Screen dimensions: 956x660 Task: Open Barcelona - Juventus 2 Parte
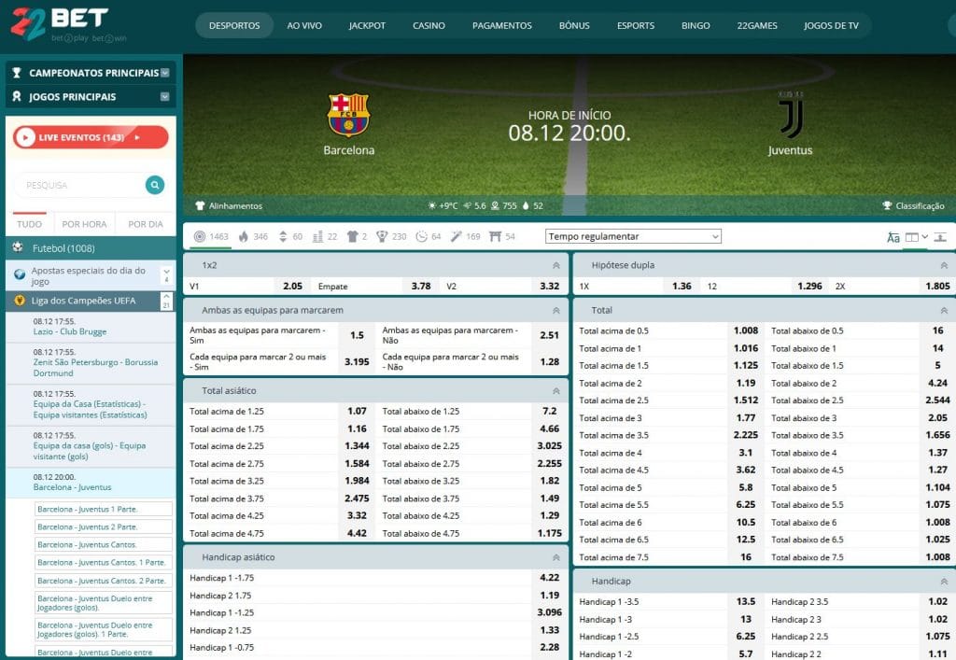pyautogui.click(x=104, y=527)
